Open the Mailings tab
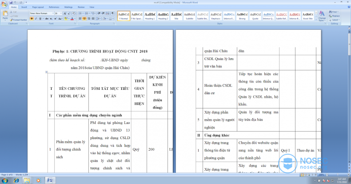Image resolution: width=351 pixels, height=184 pixels. tap(68, 7)
